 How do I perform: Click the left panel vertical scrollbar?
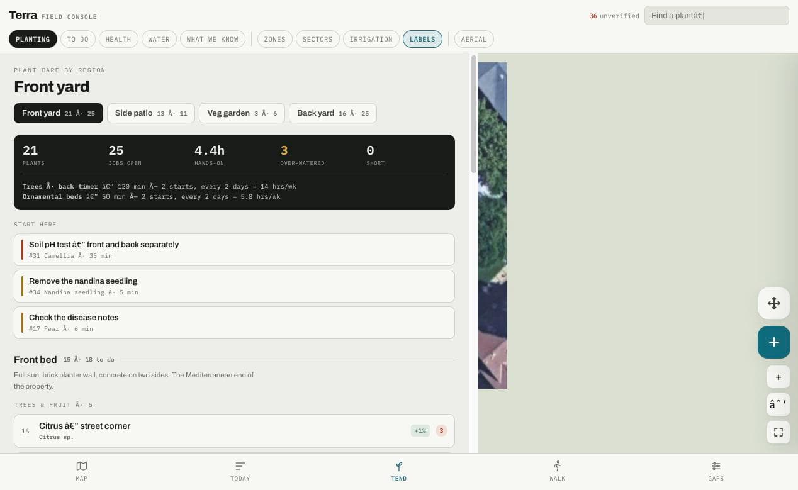pyautogui.click(x=474, y=113)
